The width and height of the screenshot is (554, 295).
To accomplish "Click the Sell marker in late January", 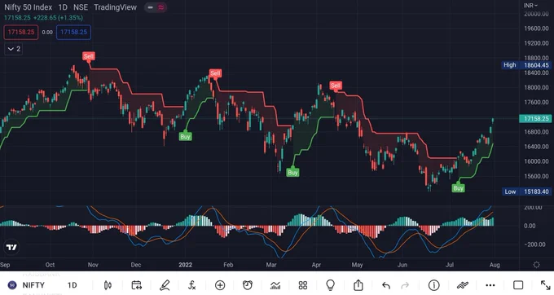I will pyautogui.click(x=215, y=73).
